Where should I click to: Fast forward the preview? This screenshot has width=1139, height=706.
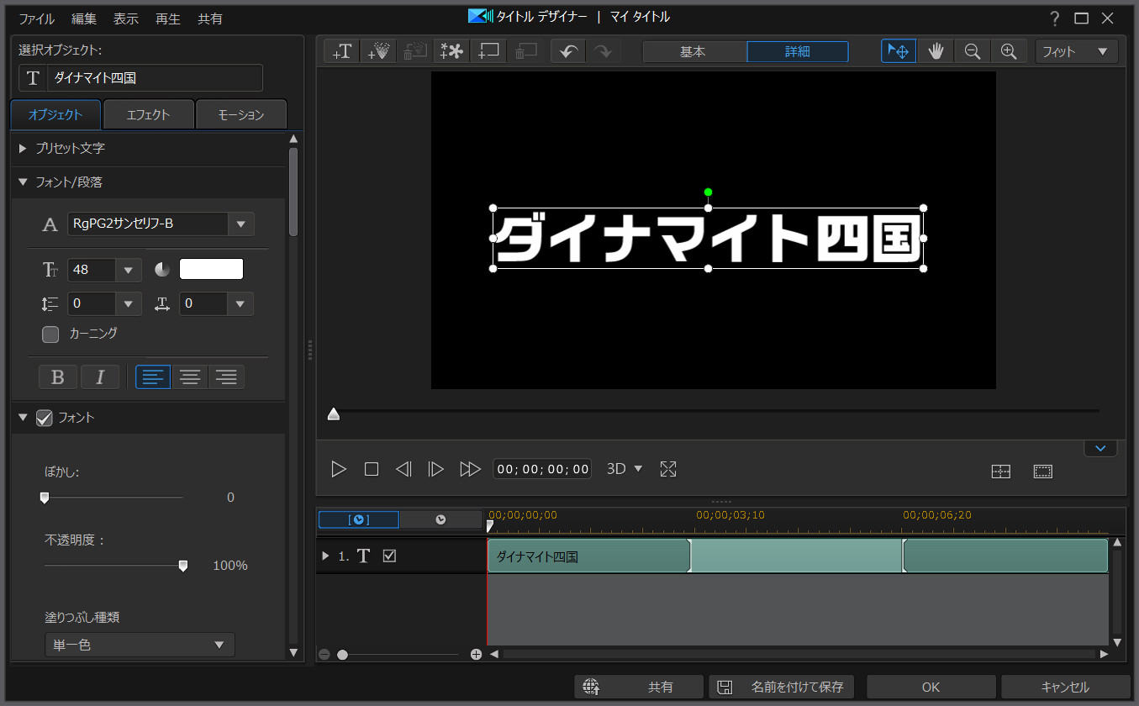470,469
